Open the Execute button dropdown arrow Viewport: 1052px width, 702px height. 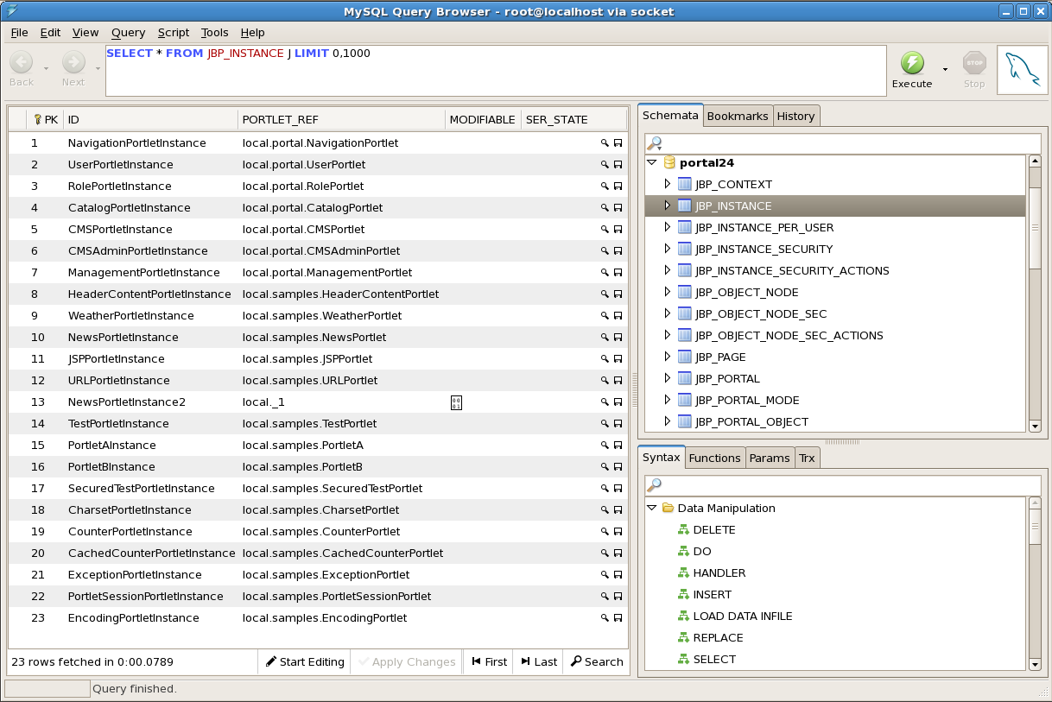tap(945, 70)
